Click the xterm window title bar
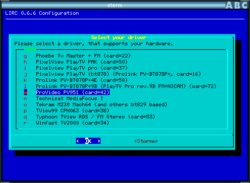Viewport: 250px width, 183px height. tap(113, 5)
